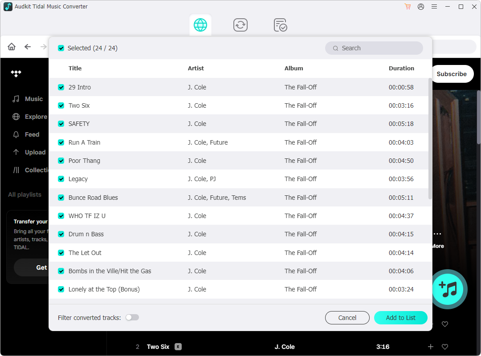
Task: Click the search magnifier icon
Action: 335,48
